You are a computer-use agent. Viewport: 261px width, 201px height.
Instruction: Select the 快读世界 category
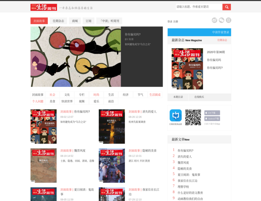67,101
